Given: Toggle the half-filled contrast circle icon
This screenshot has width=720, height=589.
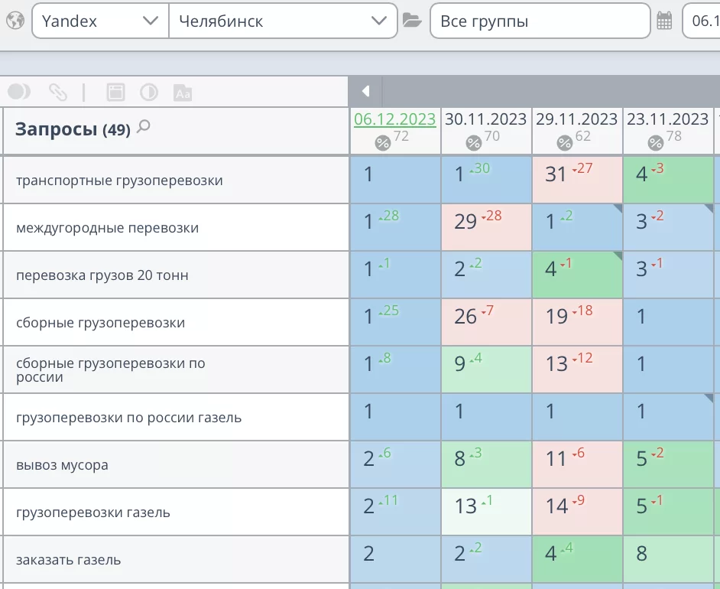Looking at the screenshot, I should pos(148,93).
